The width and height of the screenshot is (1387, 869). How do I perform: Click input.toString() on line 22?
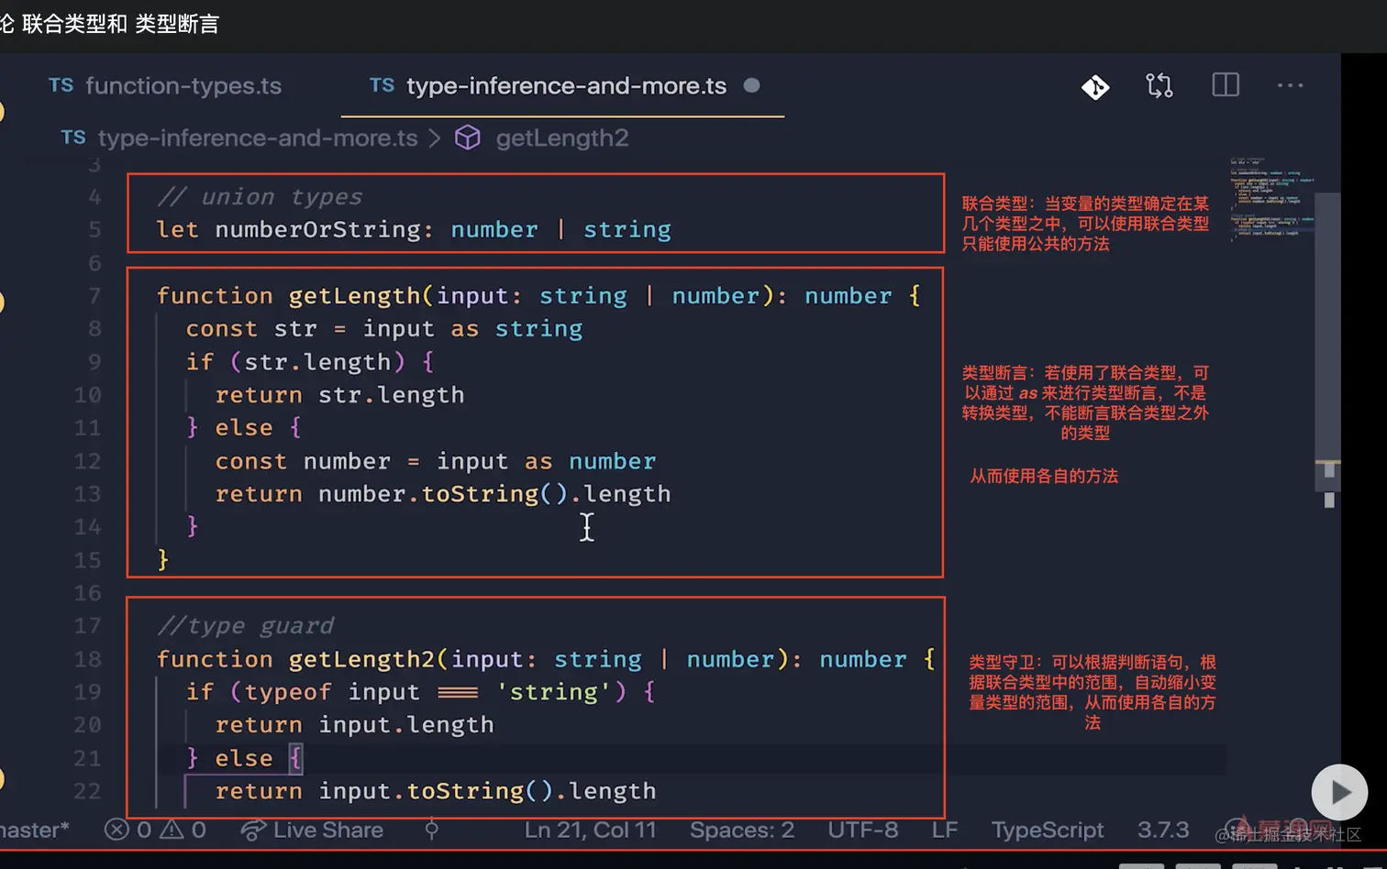[436, 791]
